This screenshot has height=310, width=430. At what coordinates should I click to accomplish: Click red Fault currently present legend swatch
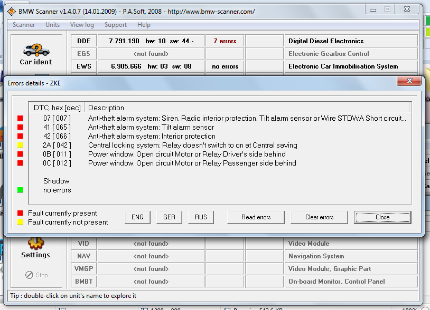tap(20, 213)
